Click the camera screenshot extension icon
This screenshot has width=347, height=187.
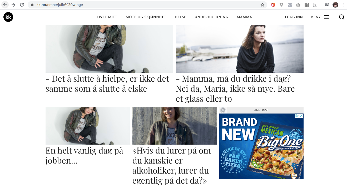(298, 5)
